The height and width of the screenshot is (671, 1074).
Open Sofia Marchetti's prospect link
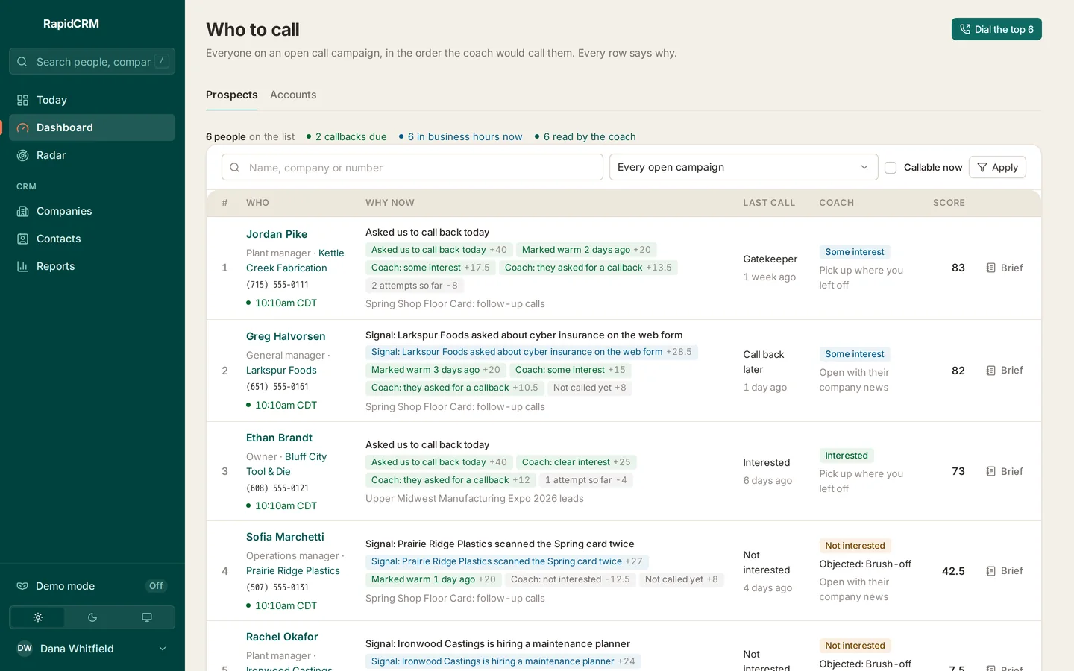coord(285,537)
